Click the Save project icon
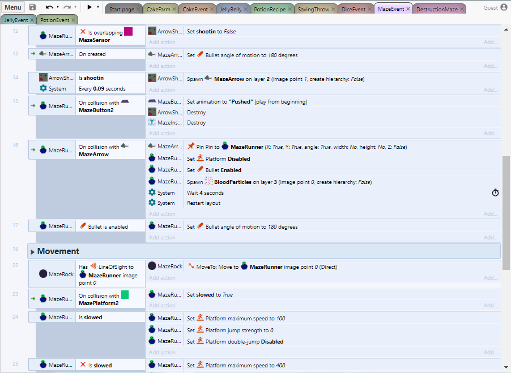The image size is (511, 373). pyautogui.click(x=32, y=7)
